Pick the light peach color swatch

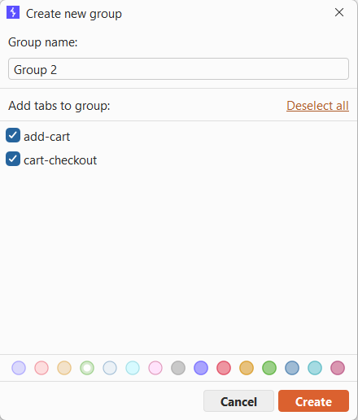[x=64, y=368]
